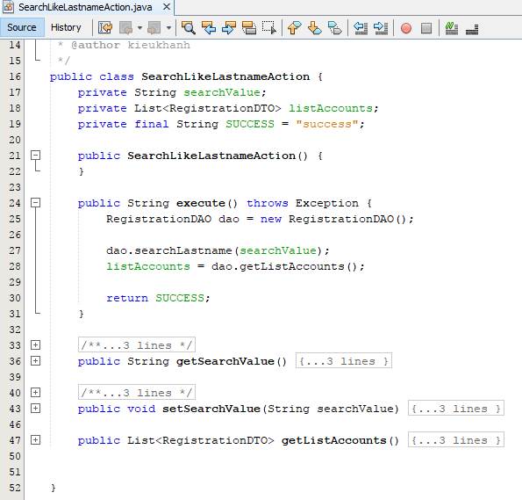This screenshot has width=522, height=500.
Task: Toggle Rectangular Selection icon
Action: click(269, 28)
